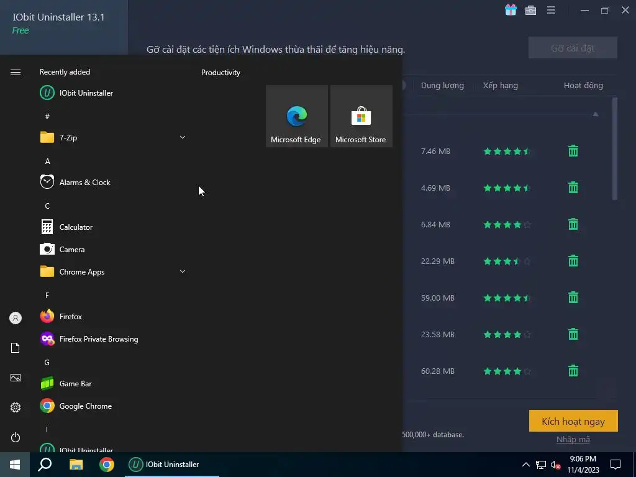
Task: Open the user account icon in Start menu
Action: pos(16,318)
